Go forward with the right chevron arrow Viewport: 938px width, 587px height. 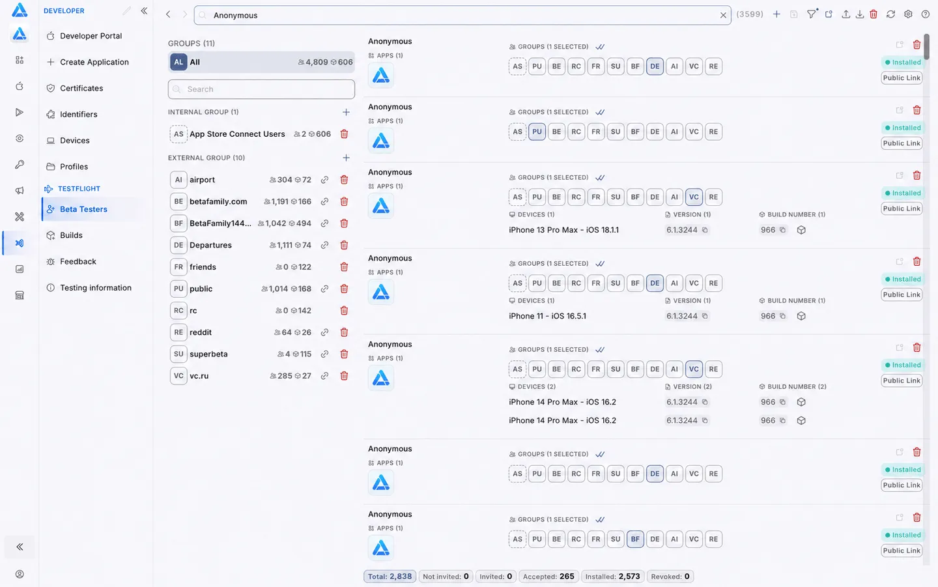184,14
